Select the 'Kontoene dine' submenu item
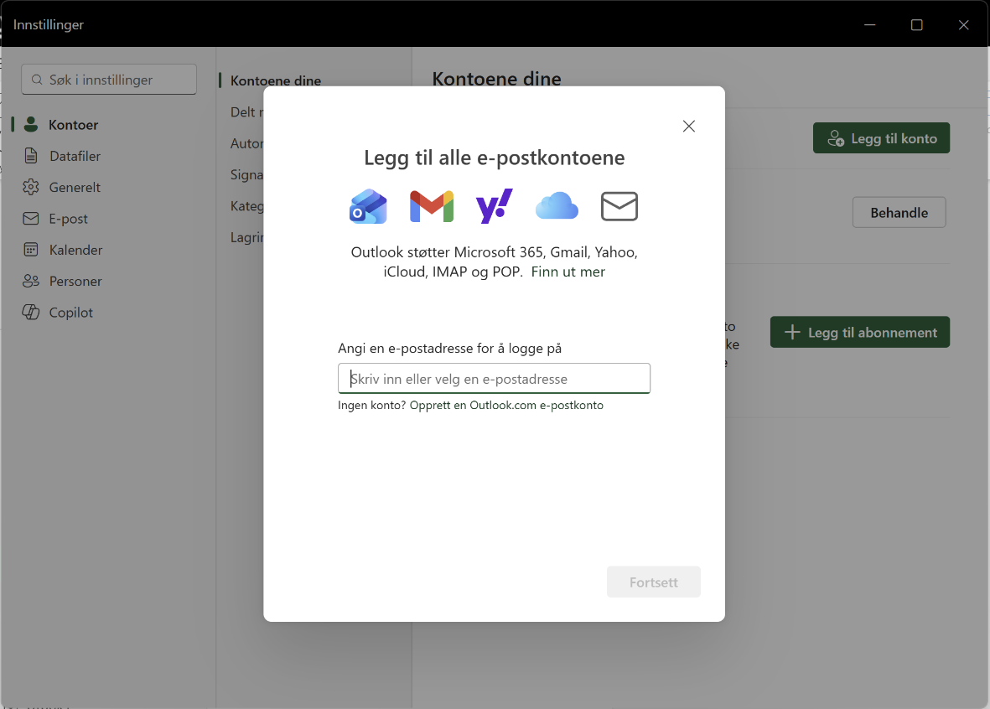Screen dimensions: 990x709 tap(275, 80)
